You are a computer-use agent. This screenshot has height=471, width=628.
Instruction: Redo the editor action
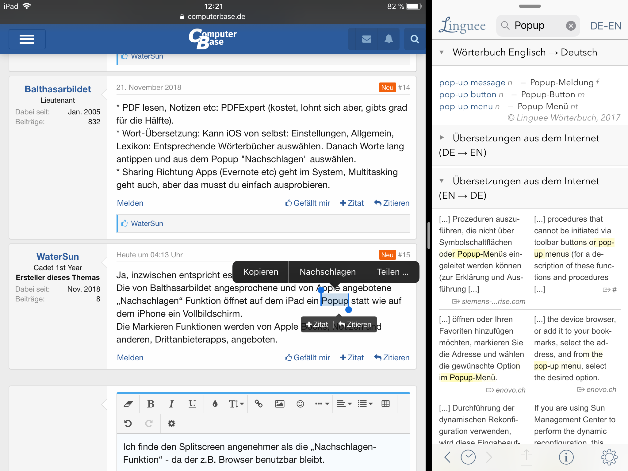[149, 423]
